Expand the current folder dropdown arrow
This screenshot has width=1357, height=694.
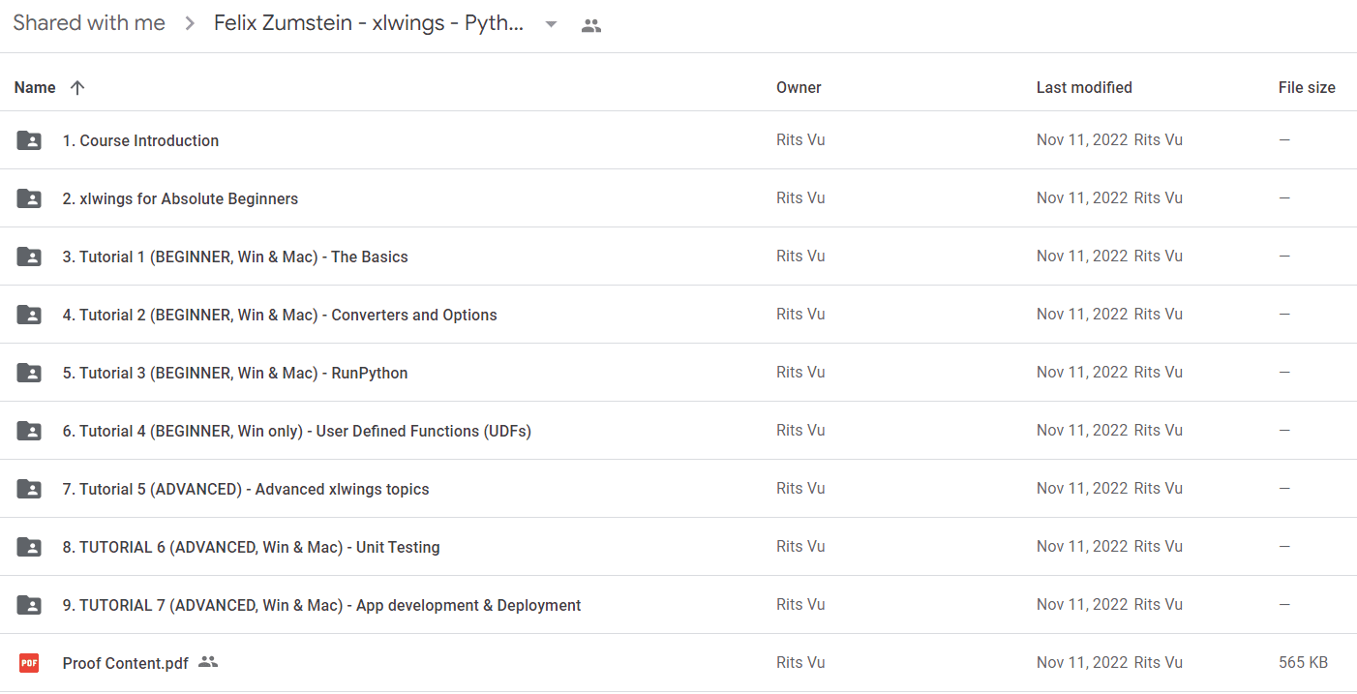click(x=551, y=25)
